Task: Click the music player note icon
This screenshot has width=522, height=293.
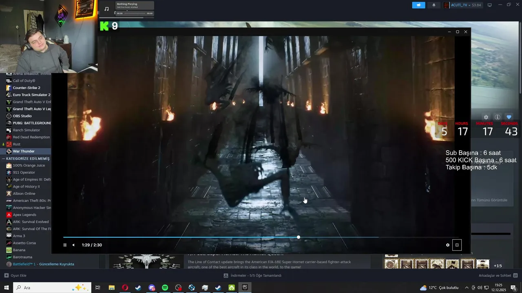Action: point(106,9)
